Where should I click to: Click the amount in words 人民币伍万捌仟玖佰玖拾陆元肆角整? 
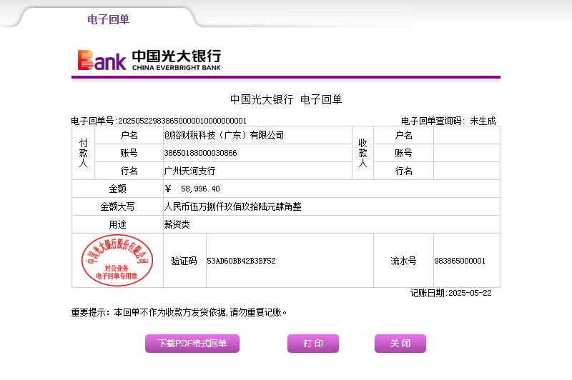pos(233,206)
